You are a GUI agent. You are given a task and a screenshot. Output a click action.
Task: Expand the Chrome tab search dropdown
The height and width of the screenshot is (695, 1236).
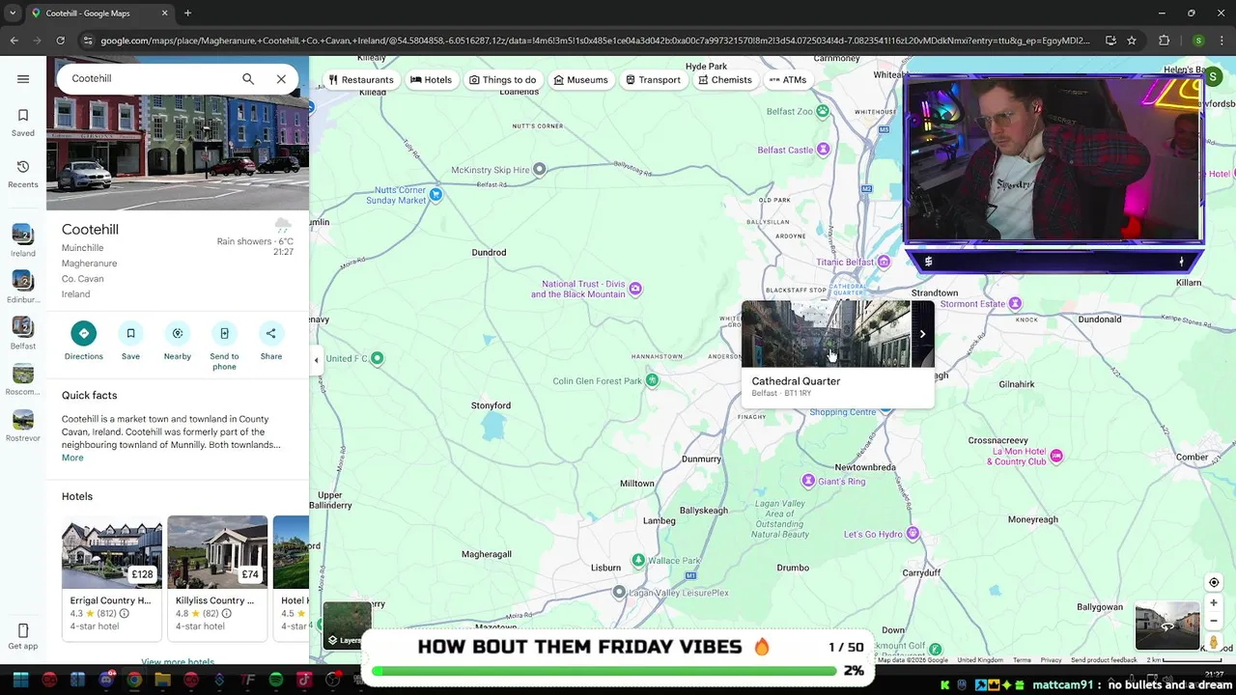13,14
